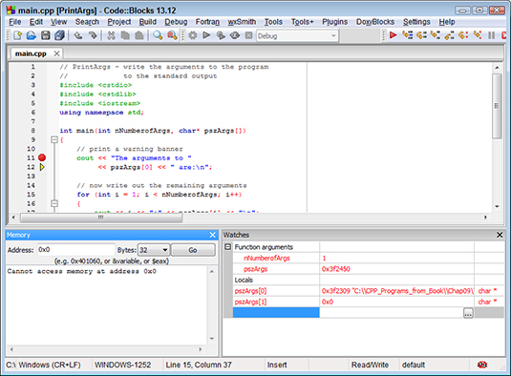Open the Tools menu

pyautogui.click(x=273, y=22)
